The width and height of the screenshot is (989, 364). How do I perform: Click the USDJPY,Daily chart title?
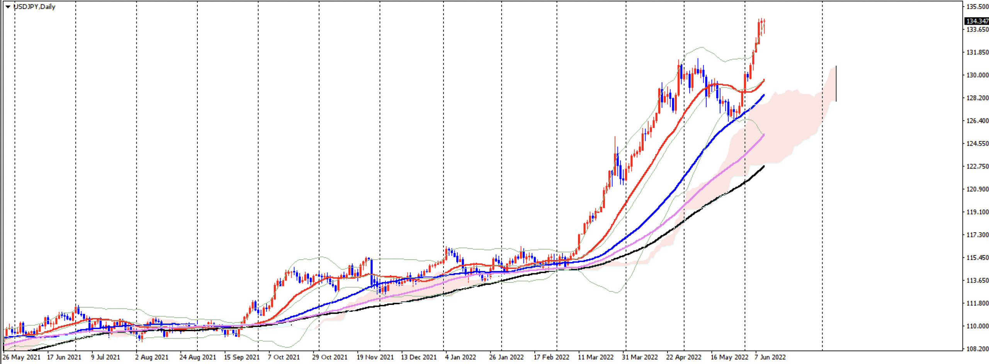click(x=34, y=7)
